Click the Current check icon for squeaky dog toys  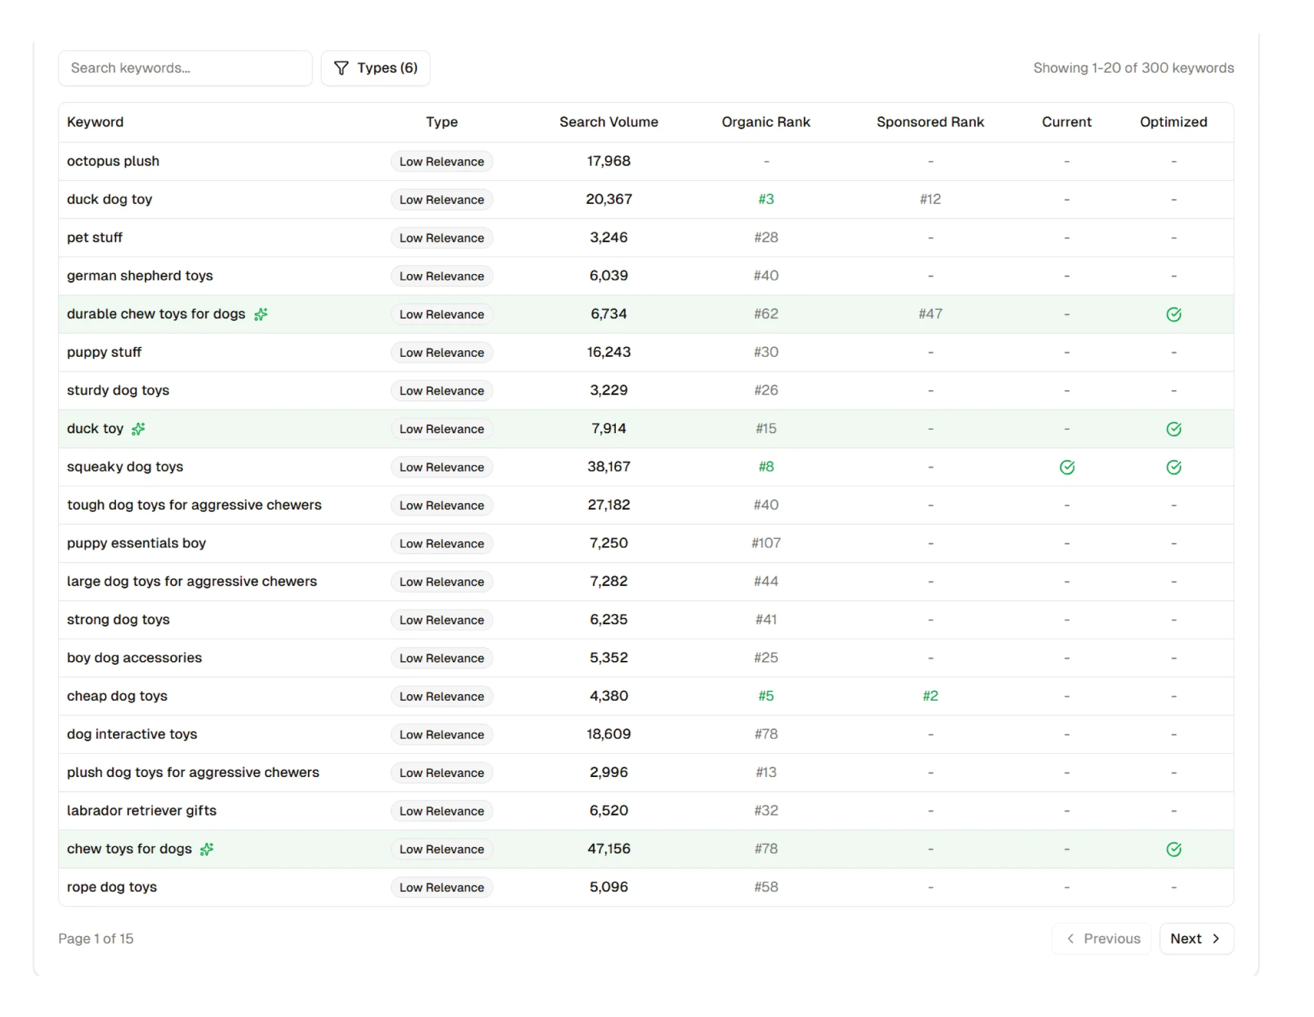coord(1066,467)
